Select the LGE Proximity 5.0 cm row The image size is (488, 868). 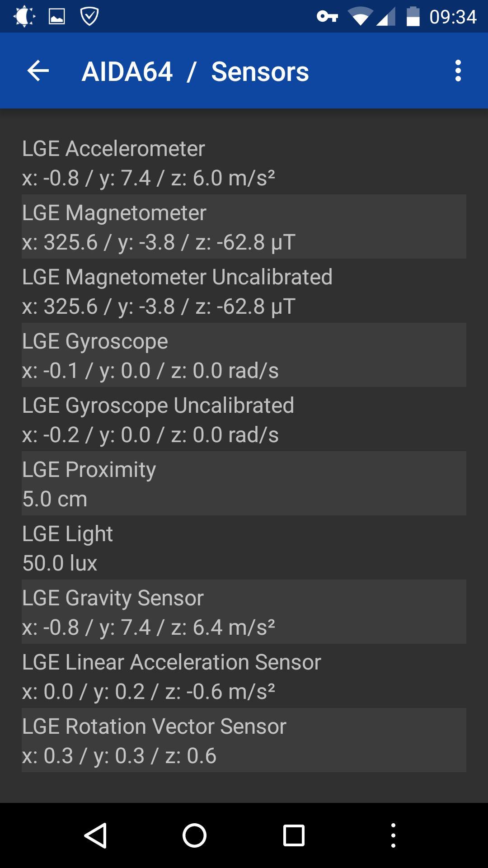(244, 483)
